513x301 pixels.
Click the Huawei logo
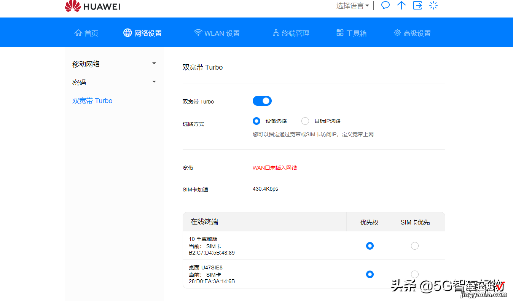pos(92,6)
